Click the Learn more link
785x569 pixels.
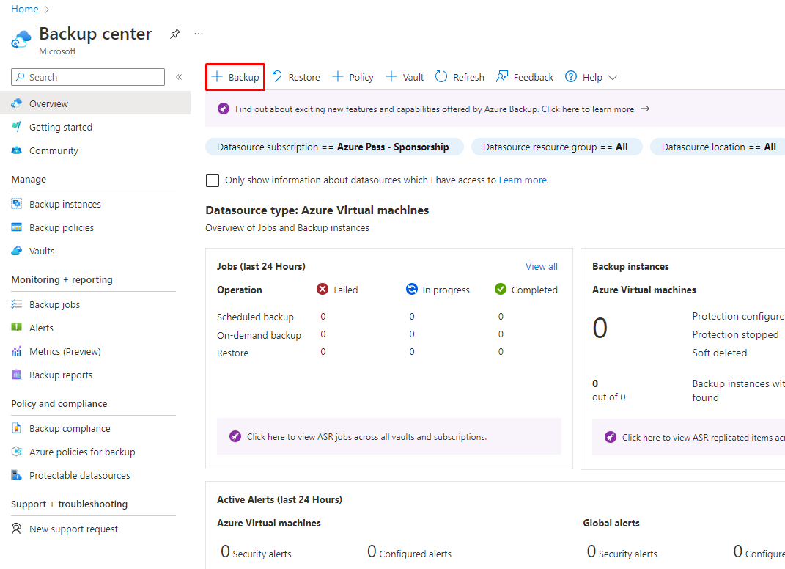[x=523, y=180]
